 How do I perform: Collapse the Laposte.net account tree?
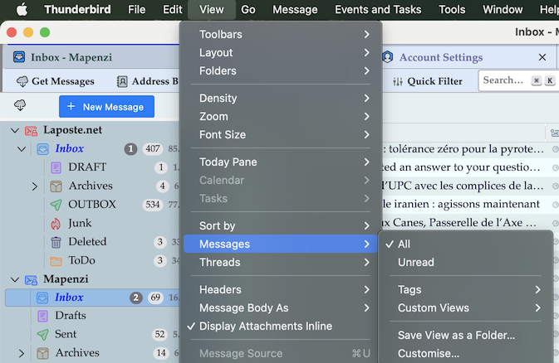15,131
